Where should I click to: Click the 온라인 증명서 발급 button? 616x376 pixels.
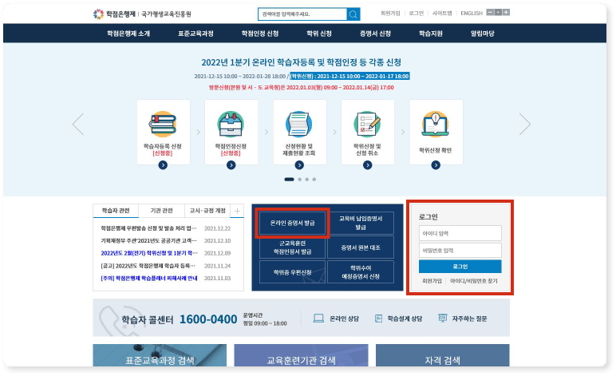[292, 223]
